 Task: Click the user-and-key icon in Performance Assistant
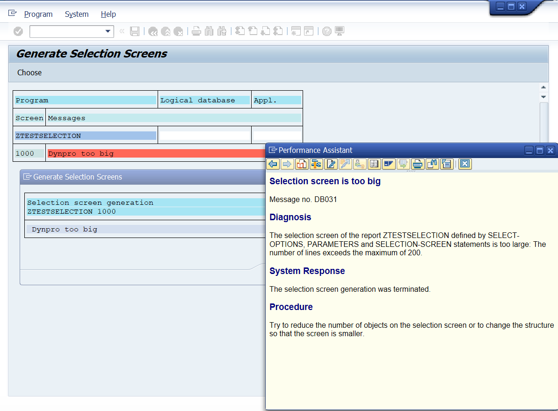click(359, 164)
